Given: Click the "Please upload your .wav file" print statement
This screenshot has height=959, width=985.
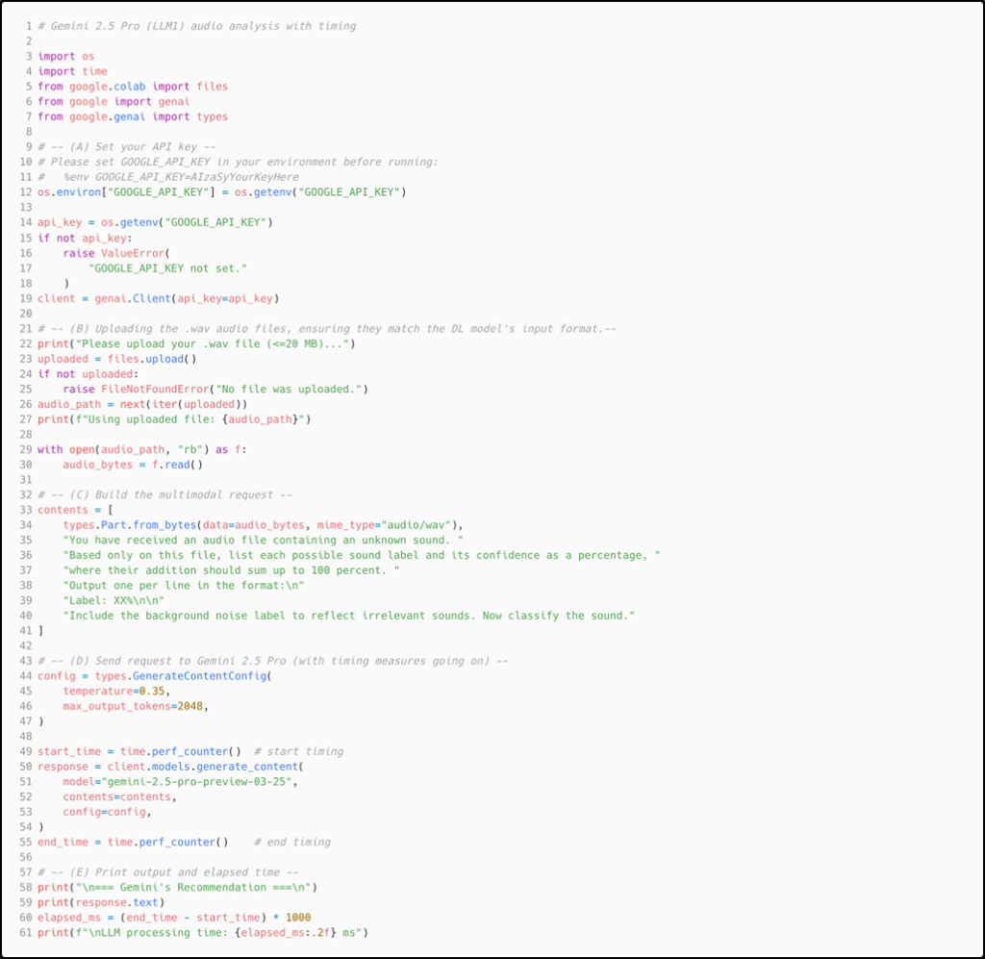Looking at the screenshot, I should tap(196, 344).
